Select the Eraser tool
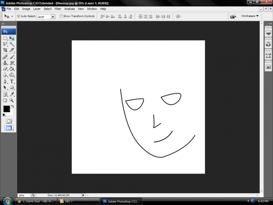This screenshot has width=273, height=205. (x=5, y=69)
